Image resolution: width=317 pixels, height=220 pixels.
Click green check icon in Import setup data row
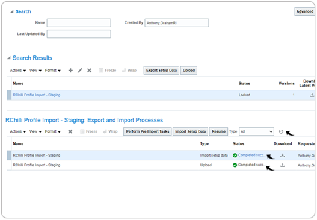(235, 156)
